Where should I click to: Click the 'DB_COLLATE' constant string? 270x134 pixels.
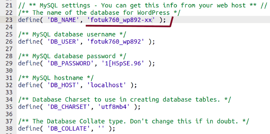[x=69, y=129]
